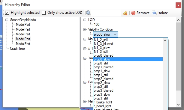Collapse the LOD property group

coord(85,20)
